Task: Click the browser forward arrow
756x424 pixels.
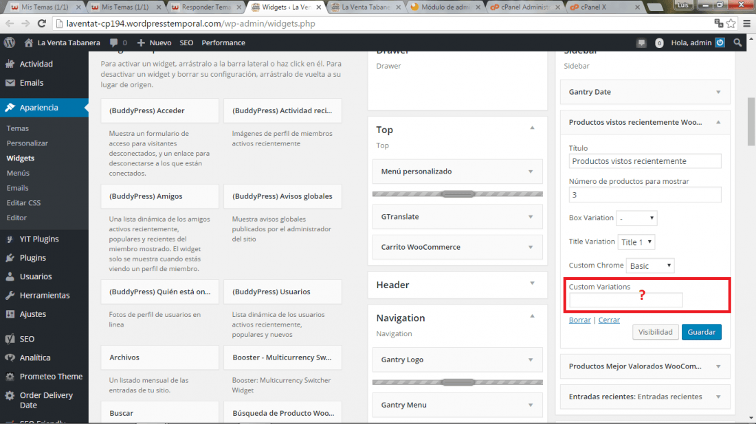Action: [x=25, y=23]
